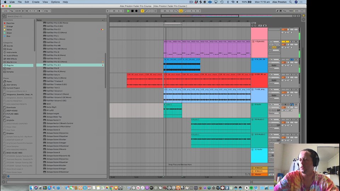Screen dimensions: 340x191
Task: Select the Green collection
Action: tap(9, 33)
